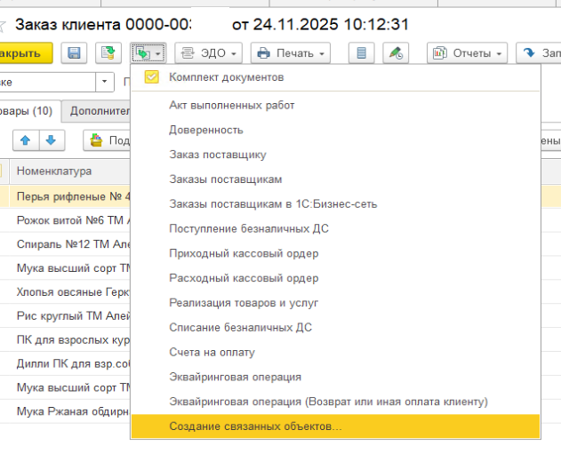561x470 pixels.
Task: Select Расходный кассовый ордер menu item
Action: [x=335, y=278]
